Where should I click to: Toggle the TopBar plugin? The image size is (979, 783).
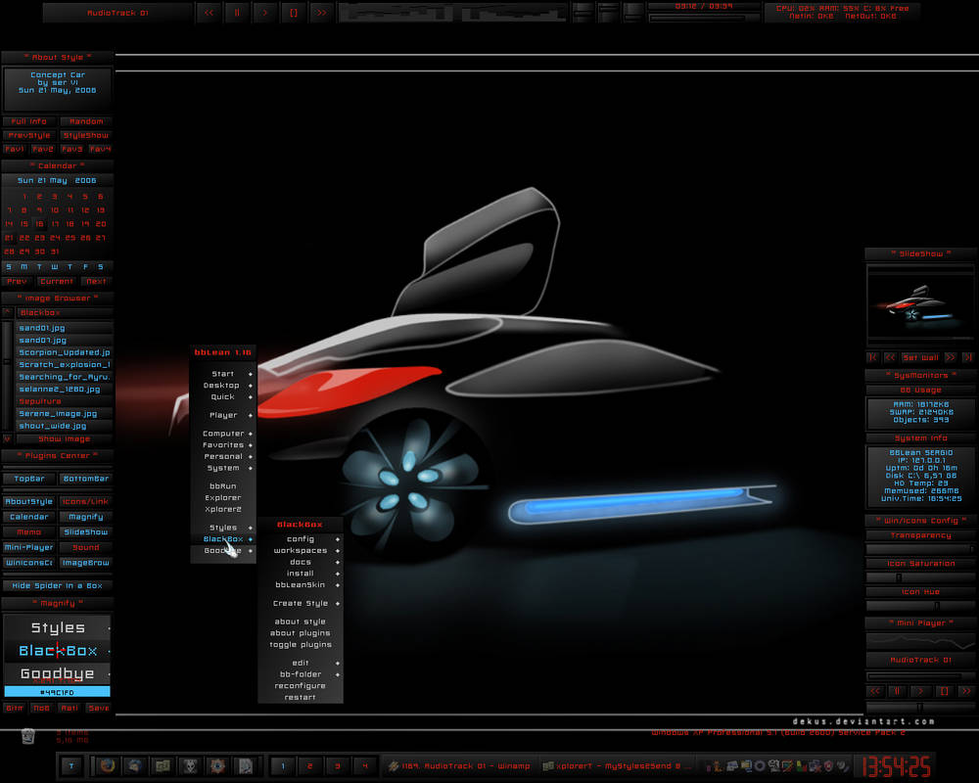pos(28,479)
